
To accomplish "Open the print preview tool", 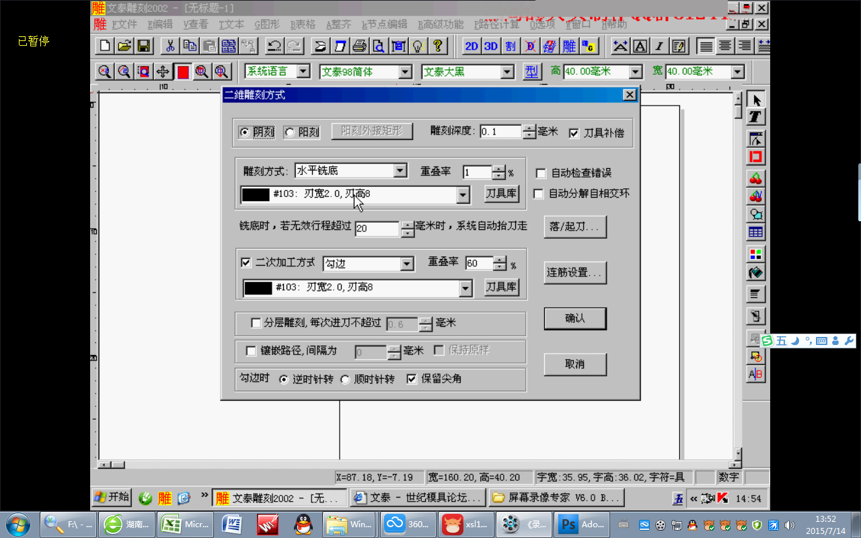I will click(x=378, y=46).
